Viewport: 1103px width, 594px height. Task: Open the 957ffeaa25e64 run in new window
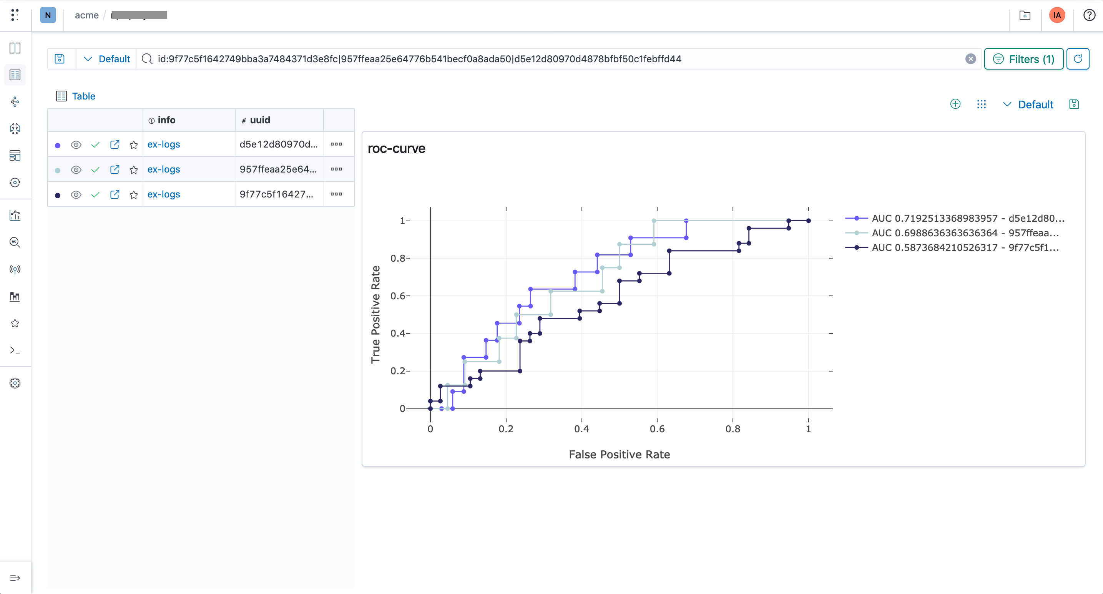(114, 169)
